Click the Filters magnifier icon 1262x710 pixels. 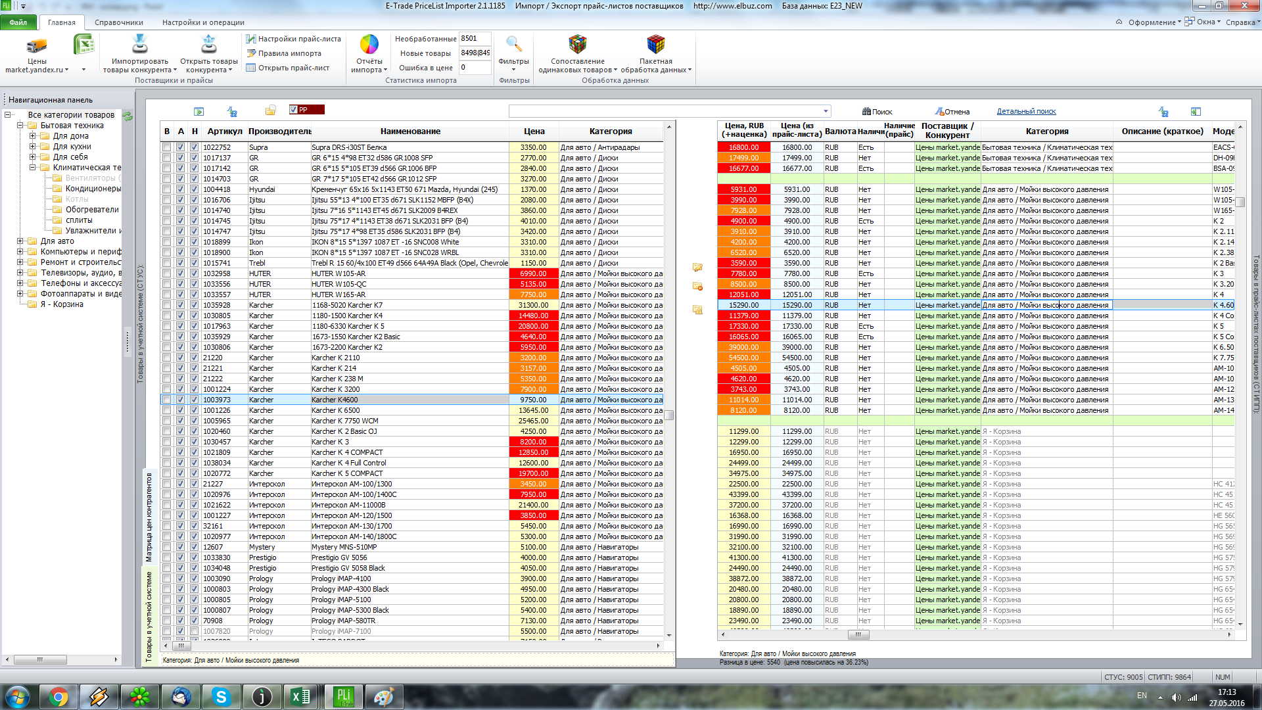pos(514,45)
